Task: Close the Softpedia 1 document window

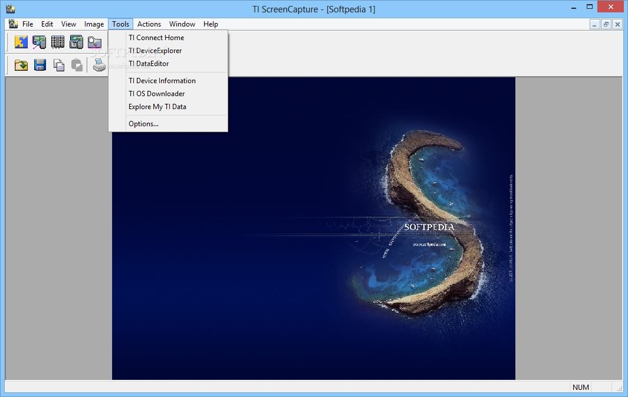Action: pyautogui.click(x=617, y=24)
